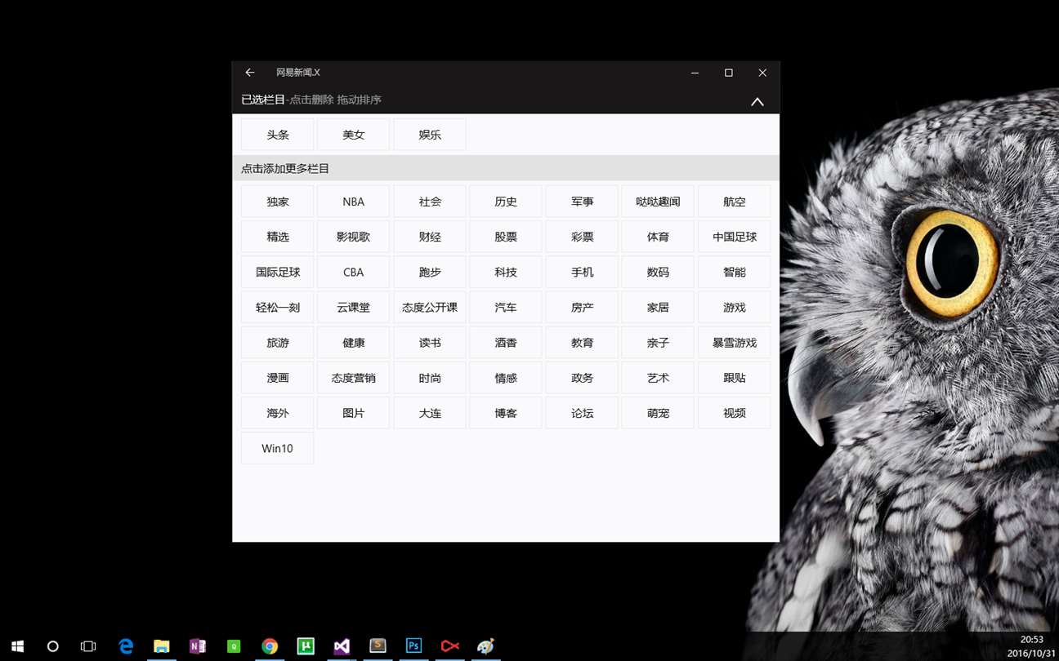Add the 影视歌 column
Screen dimensions: 1059x661
tap(354, 237)
